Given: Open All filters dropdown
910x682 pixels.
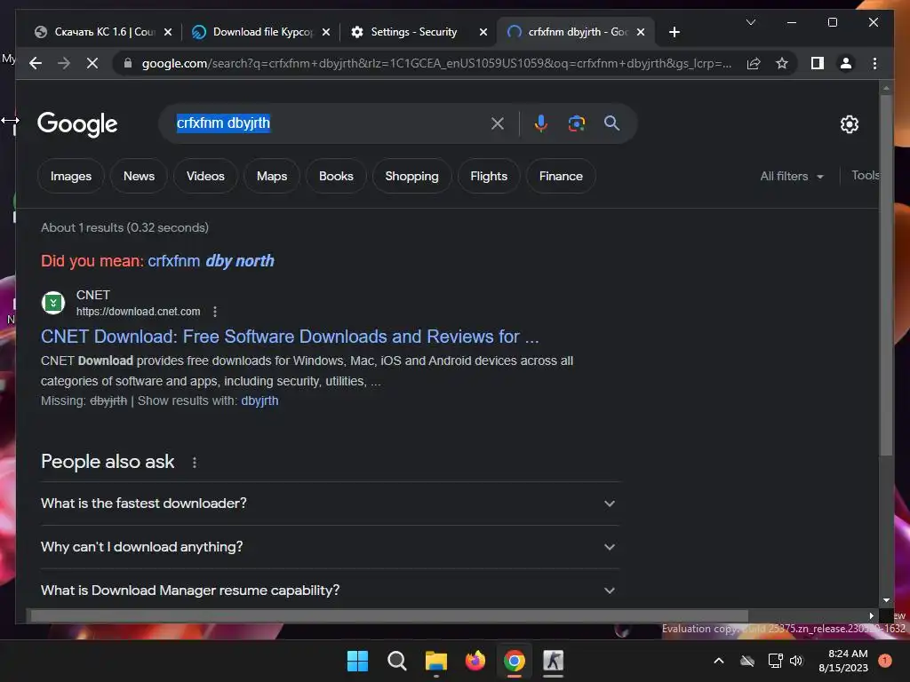Looking at the screenshot, I should (x=792, y=177).
